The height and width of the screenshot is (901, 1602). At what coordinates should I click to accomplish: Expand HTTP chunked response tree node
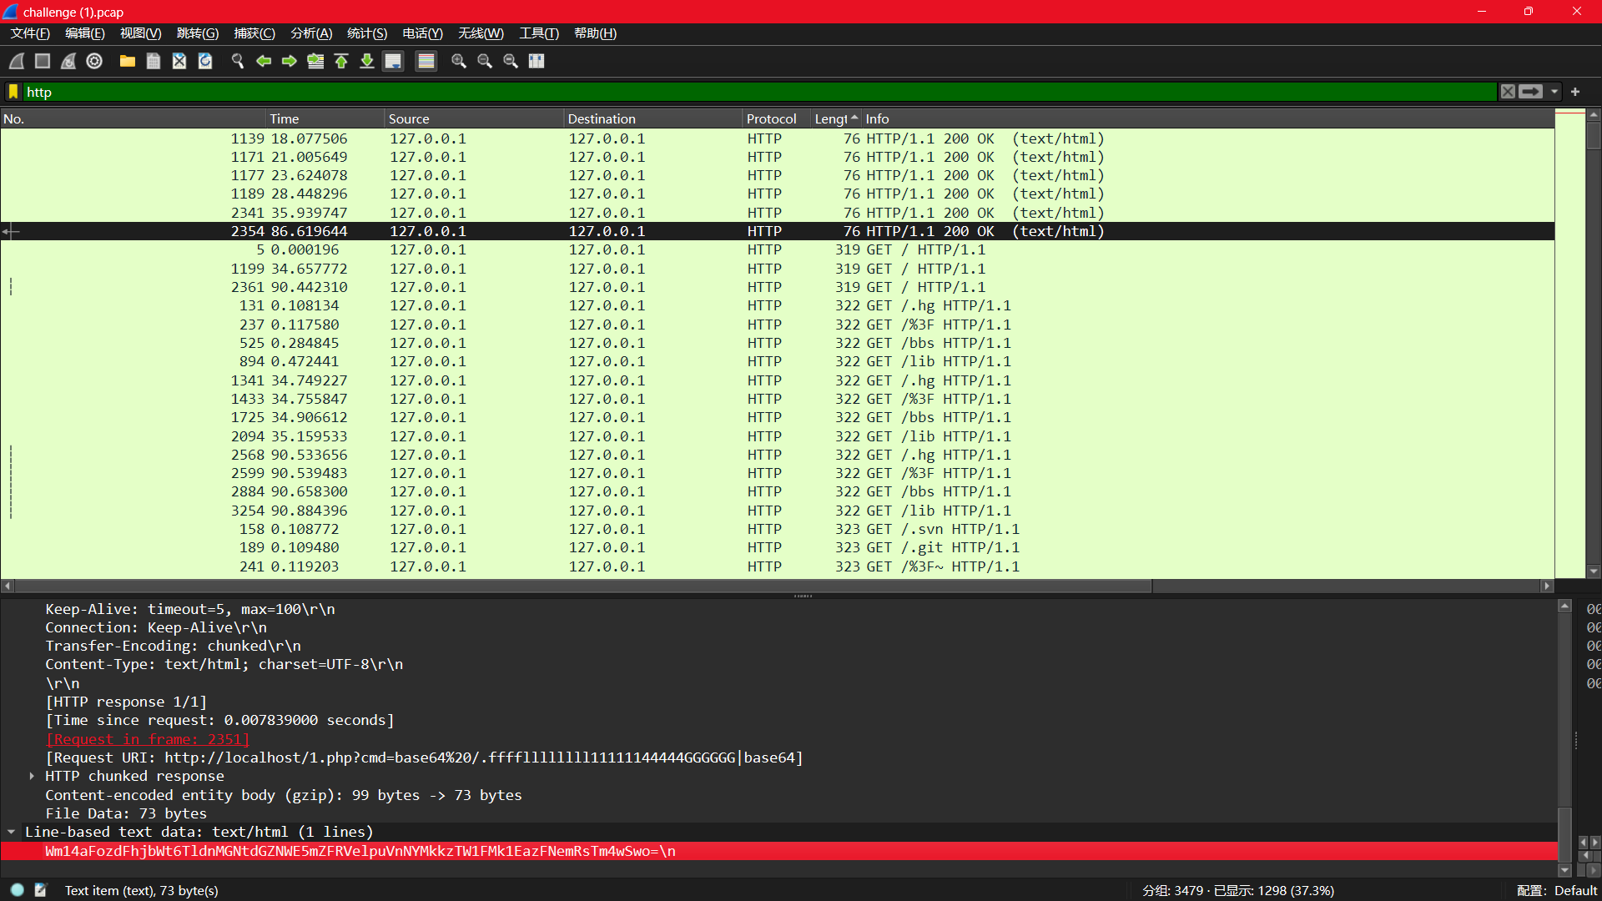(x=32, y=776)
